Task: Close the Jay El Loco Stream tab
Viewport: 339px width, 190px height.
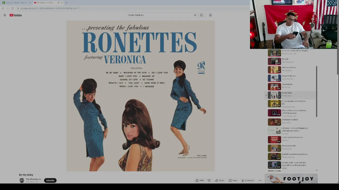Action: (30, 3)
